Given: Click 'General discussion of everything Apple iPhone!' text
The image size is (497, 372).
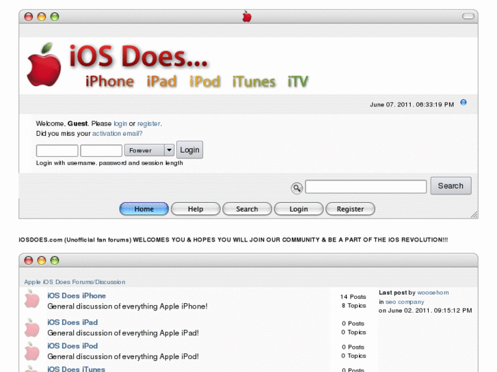Looking at the screenshot, I should coord(127,306).
